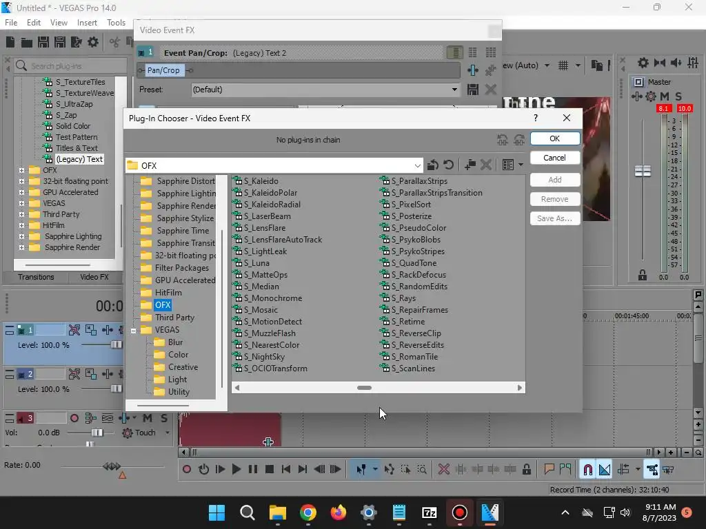The width and height of the screenshot is (706, 529).
Task: Open the Edit menu
Action: 34,23
